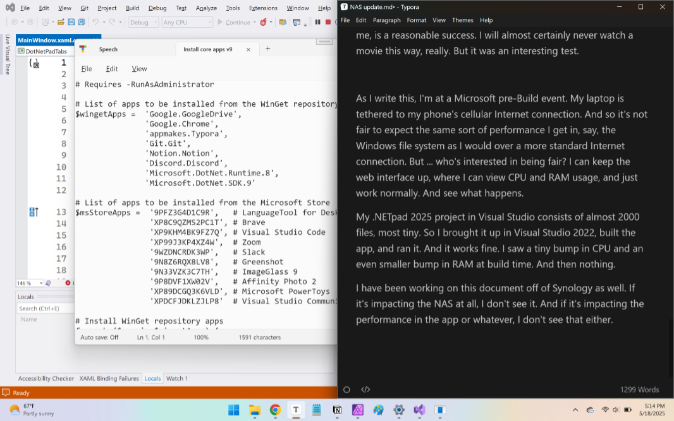Click the volume speaker icon in system tray
Viewport: 674px width, 421px height.
[616, 410]
